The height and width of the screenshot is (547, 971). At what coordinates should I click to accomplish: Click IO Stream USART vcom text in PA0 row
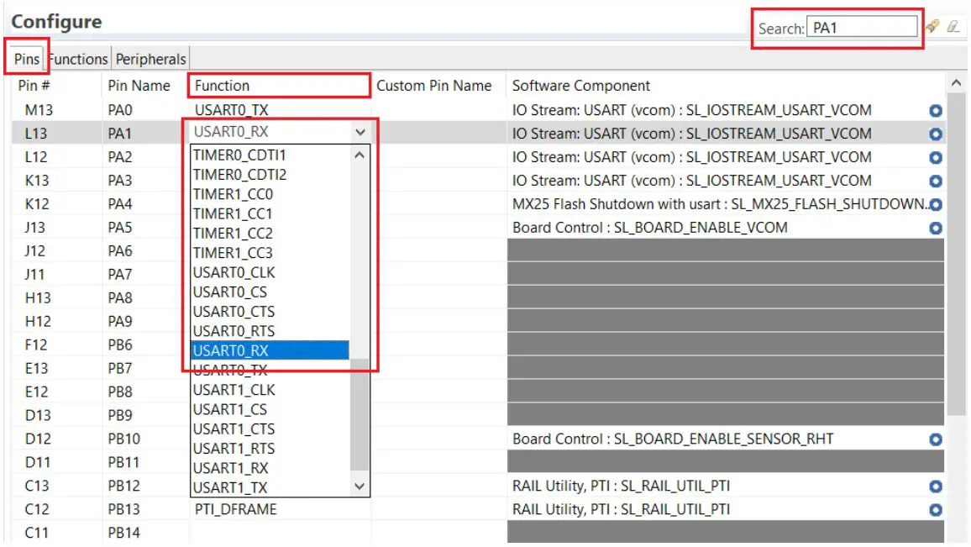coord(692,109)
